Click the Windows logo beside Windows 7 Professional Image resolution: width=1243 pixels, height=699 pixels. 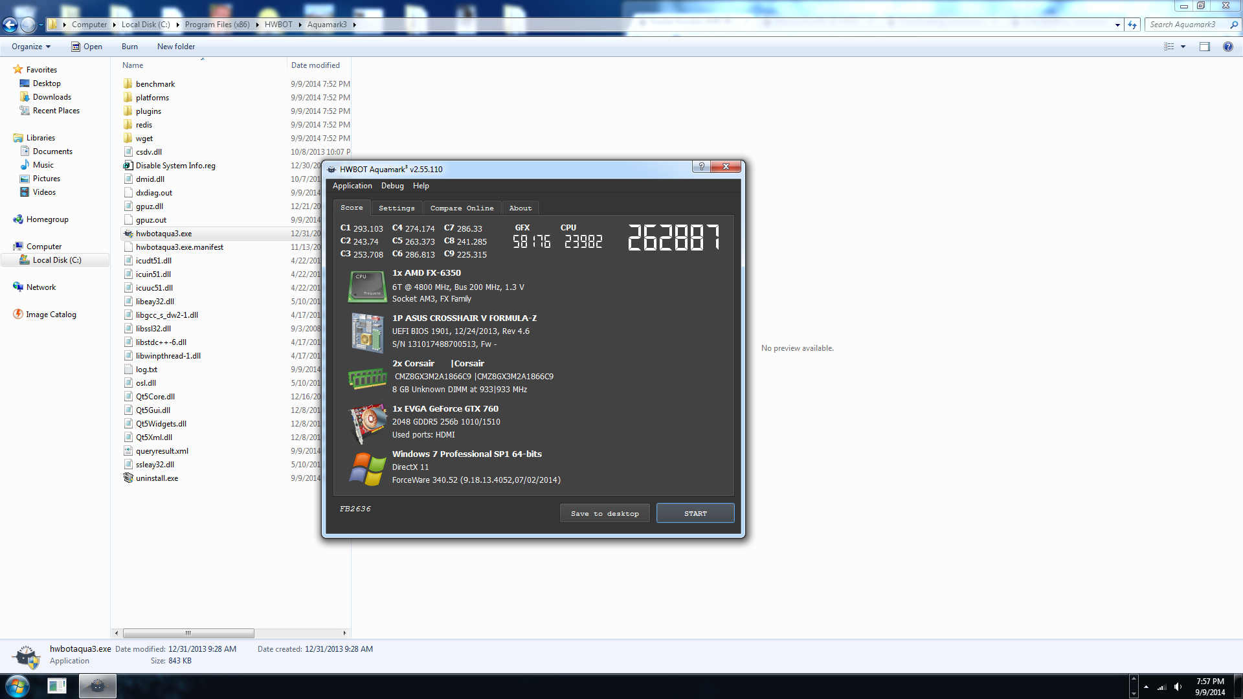(x=367, y=469)
